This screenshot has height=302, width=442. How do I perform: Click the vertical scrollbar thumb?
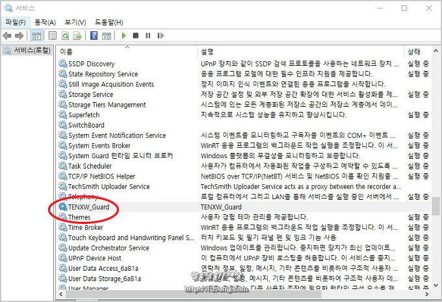[x=436, y=206]
